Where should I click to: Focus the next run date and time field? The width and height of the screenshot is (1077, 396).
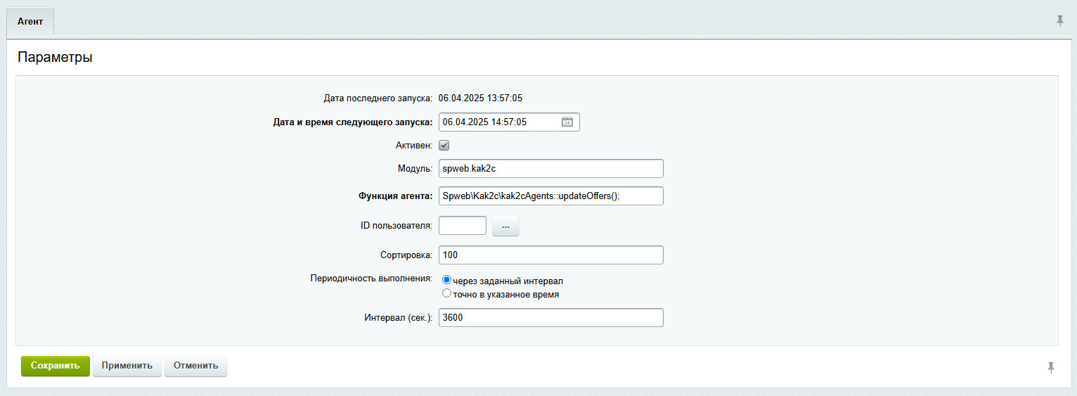(498, 122)
